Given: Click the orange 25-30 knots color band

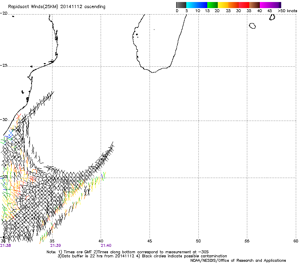Looking at the screenshot, I should pos(234,5).
